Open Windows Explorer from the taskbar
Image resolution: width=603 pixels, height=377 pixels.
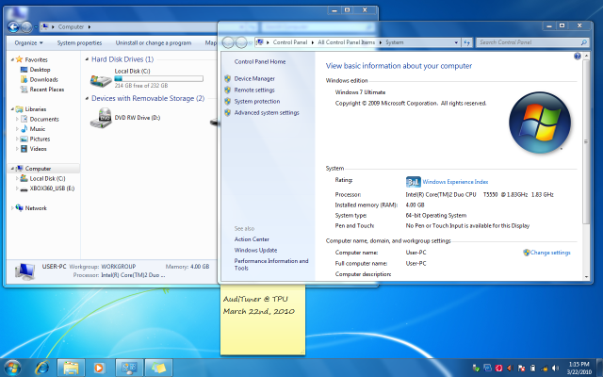[72, 368]
